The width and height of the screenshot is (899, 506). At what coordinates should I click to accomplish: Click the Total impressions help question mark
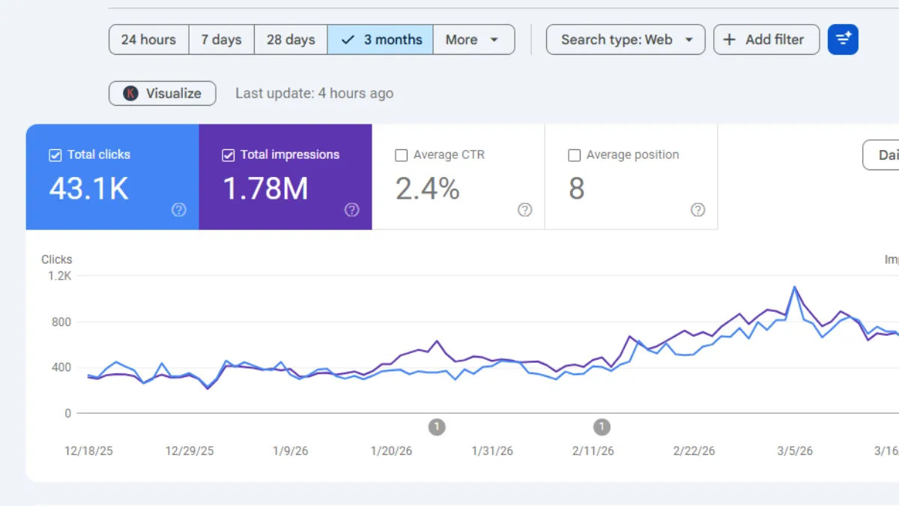pyautogui.click(x=352, y=210)
